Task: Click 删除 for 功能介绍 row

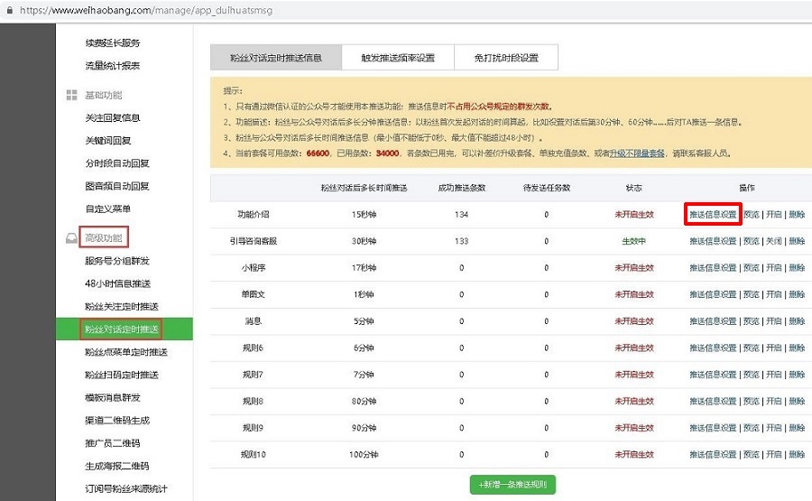Action: 797,215
